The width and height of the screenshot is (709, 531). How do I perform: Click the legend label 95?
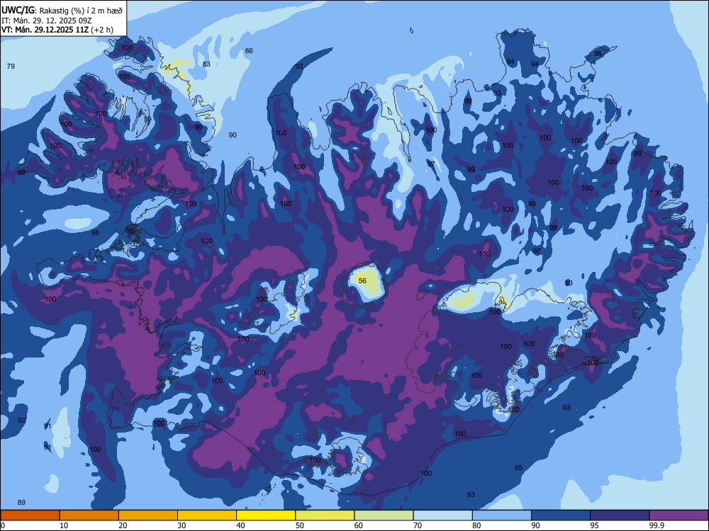[x=595, y=525]
